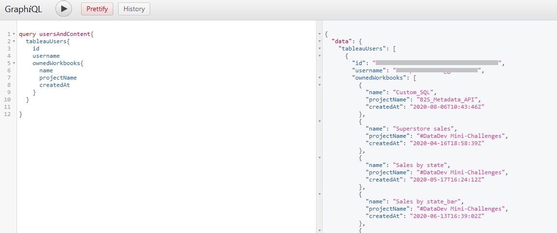Fold the object containing Sales by state_bar workbook
The image size is (557, 233).
(320, 194)
